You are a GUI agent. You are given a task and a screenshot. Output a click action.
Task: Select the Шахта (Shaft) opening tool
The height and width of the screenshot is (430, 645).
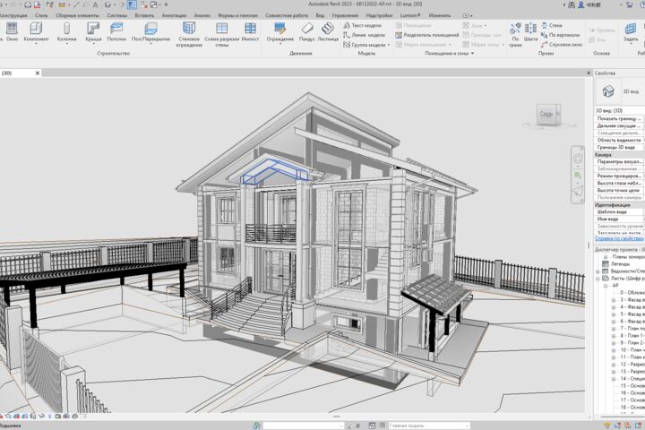(x=530, y=31)
